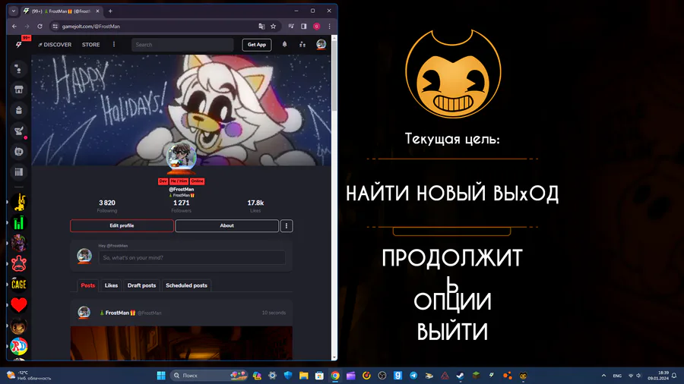The height and width of the screenshot is (384, 684).
Task: Open Telegram from the taskbar
Action: tap(413, 376)
